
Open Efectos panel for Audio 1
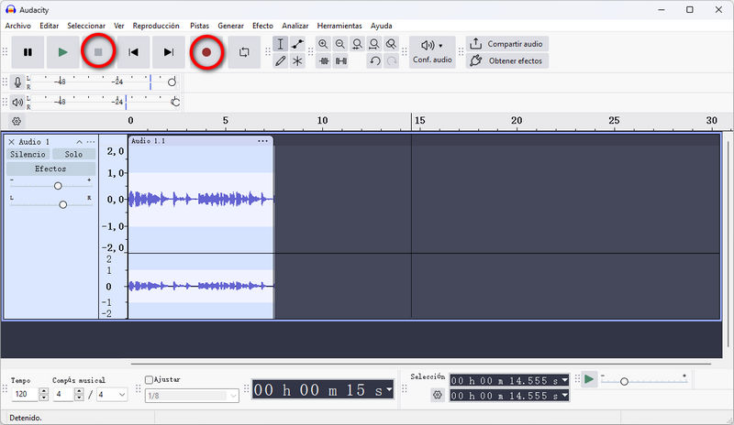point(50,169)
